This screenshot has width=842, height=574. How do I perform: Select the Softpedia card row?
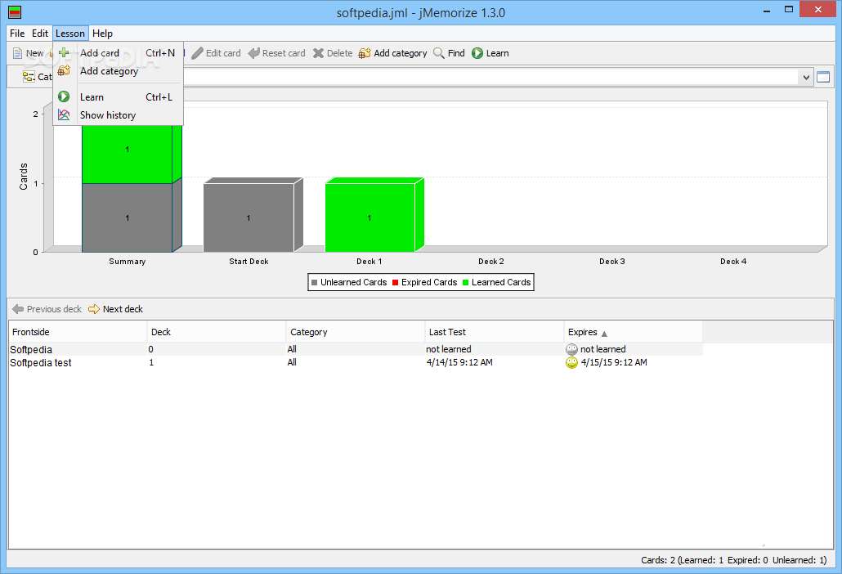click(356, 349)
